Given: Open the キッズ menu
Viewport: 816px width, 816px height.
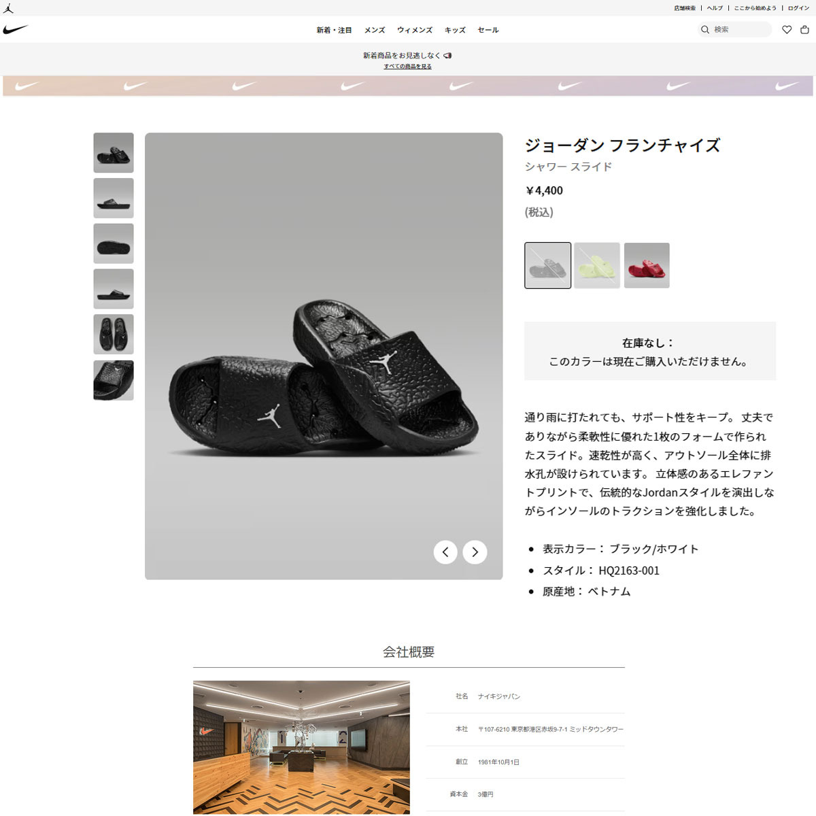Looking at the screenshot, I should click(455, 30).
